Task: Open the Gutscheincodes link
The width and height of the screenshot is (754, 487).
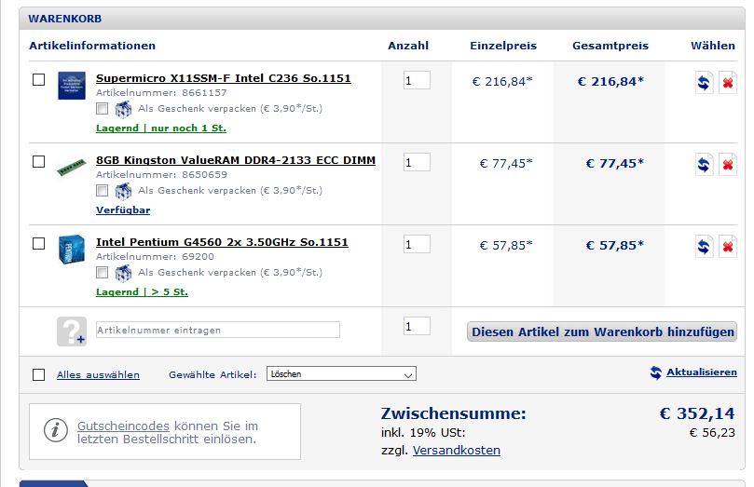Action: point(123,426)
